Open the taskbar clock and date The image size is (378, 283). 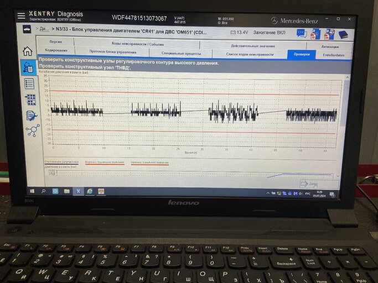pos(319,194)
